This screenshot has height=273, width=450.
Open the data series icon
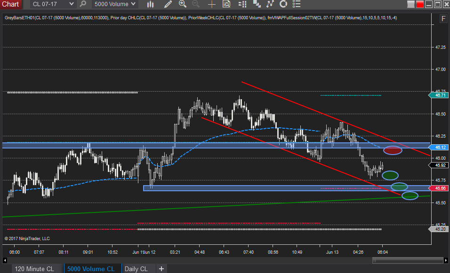[257, 4]
